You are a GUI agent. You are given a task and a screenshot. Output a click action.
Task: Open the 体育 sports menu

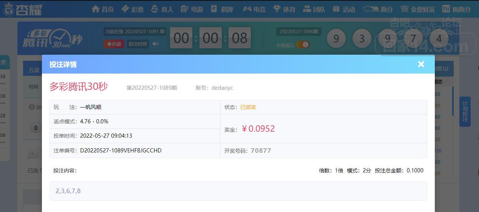[x=284, y=9]
